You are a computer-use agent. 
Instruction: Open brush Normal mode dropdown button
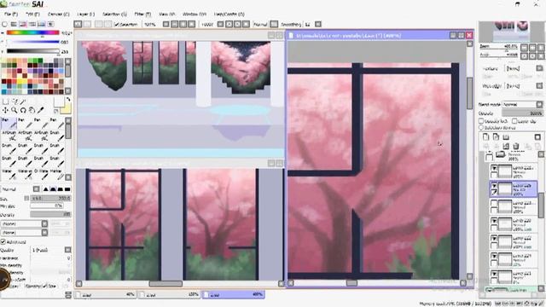(36, 189)
